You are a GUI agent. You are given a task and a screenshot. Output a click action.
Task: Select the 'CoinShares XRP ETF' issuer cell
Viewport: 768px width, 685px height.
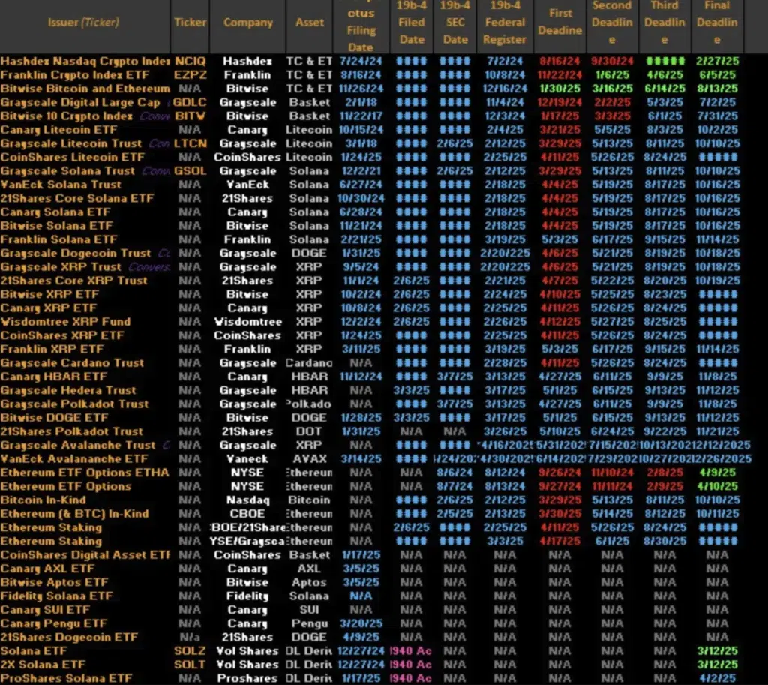coord(62,335)
